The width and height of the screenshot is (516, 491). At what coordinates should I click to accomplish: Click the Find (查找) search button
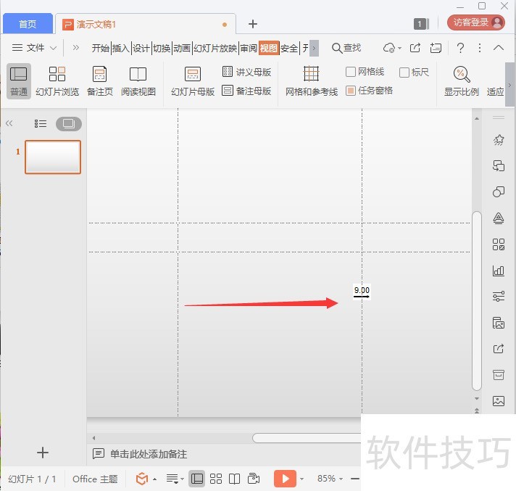[x=346, y=48]
